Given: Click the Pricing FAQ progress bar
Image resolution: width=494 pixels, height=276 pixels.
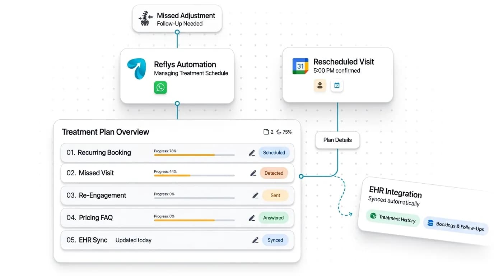Looking at the screenshot, I should click(194, 220).
